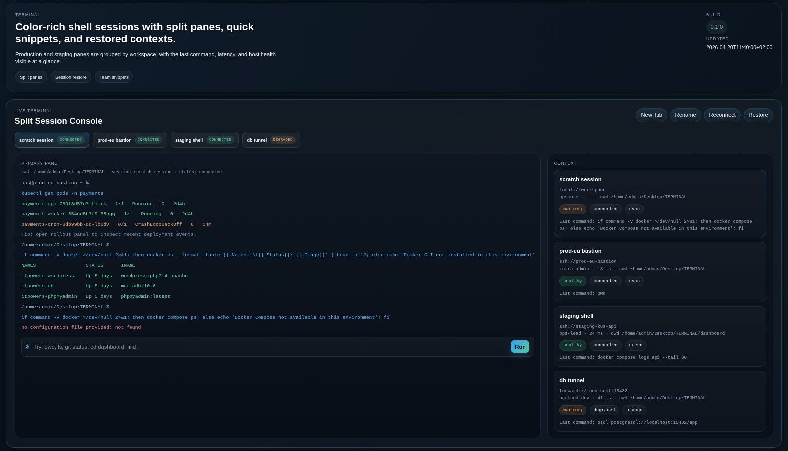The image size is (788, 451).
Task: Click the docker ps --format command line
Action: tap(278, 255)
